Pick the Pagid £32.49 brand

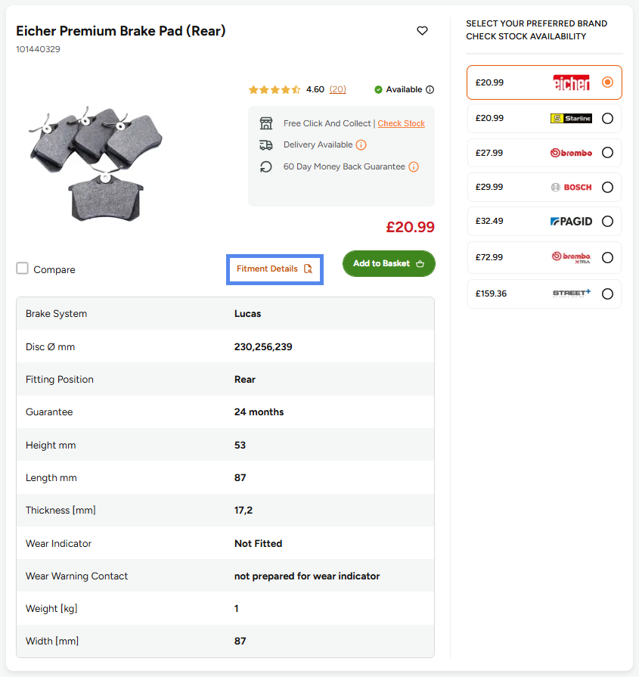coord(544,221)
